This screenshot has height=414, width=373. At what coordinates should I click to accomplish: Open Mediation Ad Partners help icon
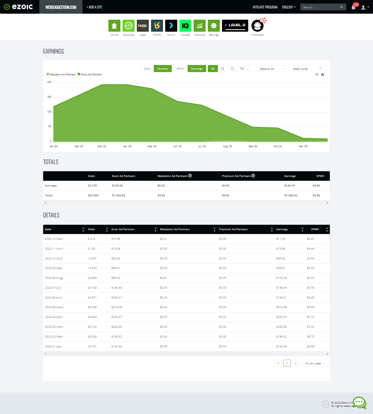pyautogui.click(x=190, y=176)
